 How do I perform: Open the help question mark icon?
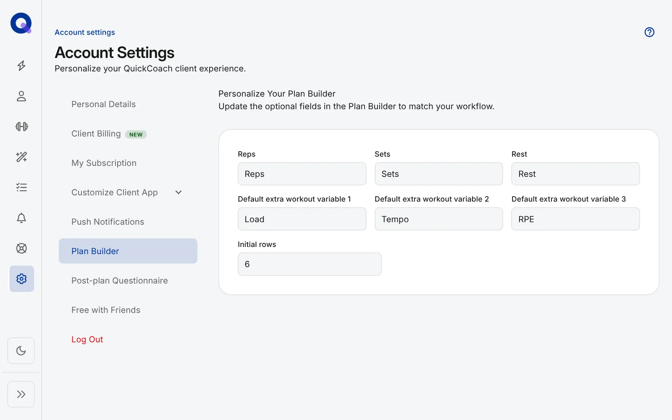tap(649, 32)
